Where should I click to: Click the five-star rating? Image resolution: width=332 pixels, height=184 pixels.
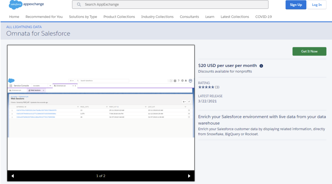(206, 87)
